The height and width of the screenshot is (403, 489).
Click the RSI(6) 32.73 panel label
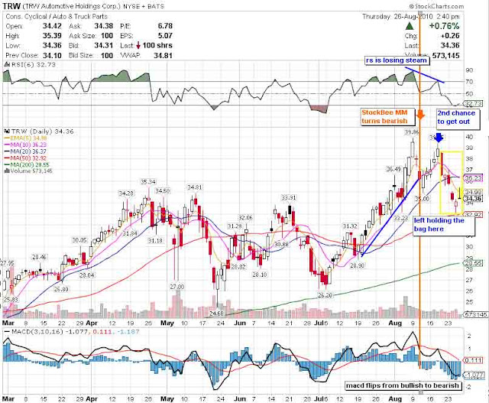(31, 64)
